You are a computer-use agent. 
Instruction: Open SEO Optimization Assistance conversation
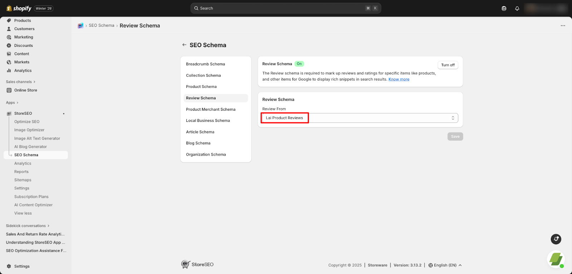tap(36, 251)
